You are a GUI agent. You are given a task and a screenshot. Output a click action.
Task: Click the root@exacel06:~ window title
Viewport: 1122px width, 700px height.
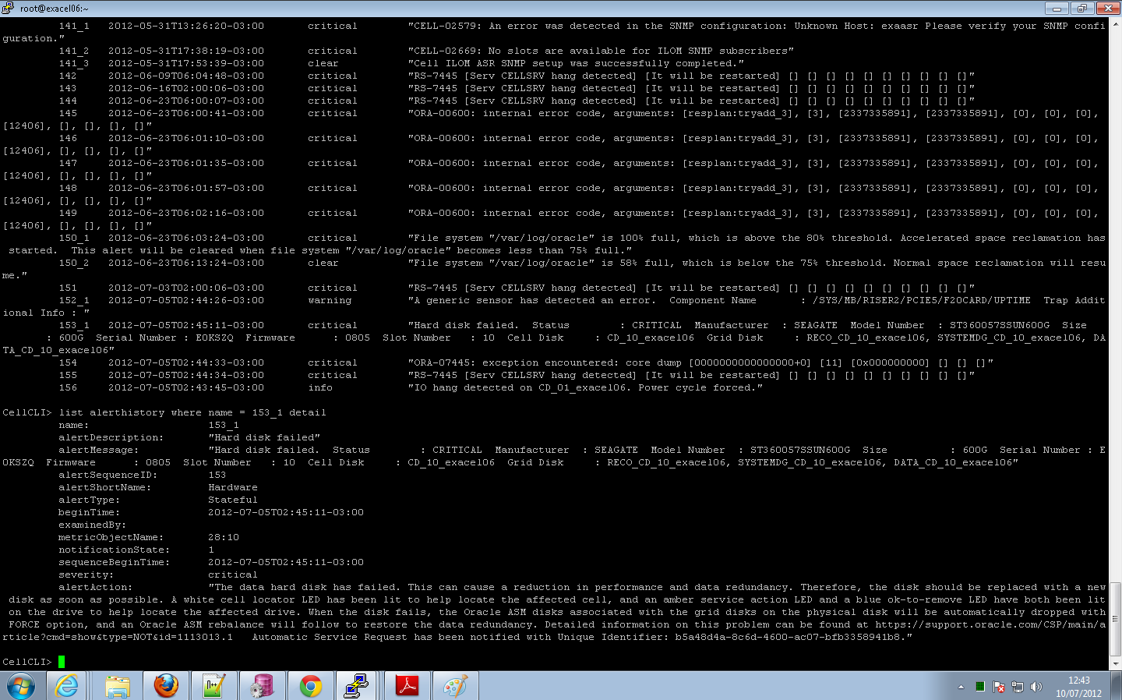coord(55,9)
